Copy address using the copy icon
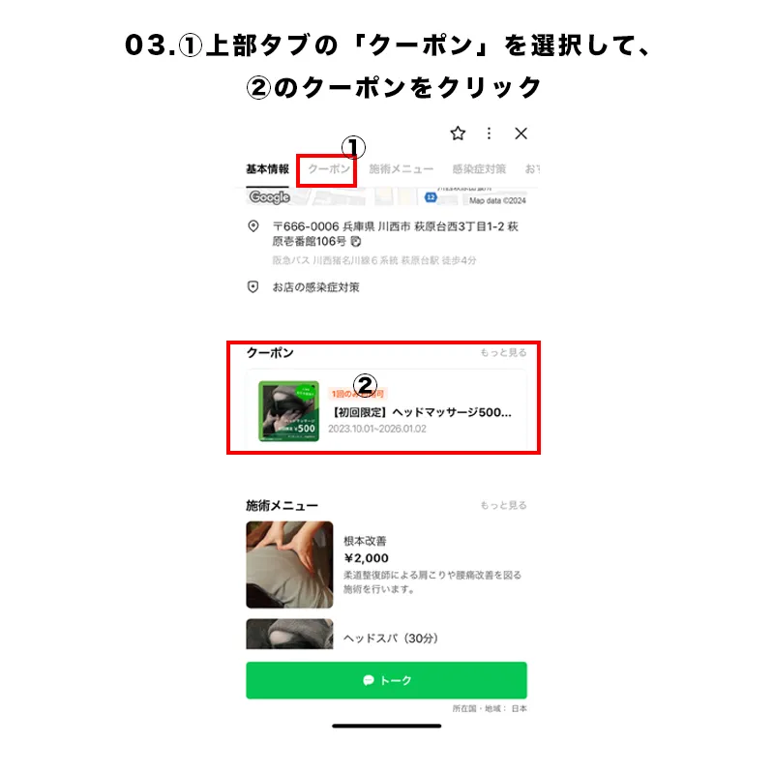The width and height of the screenshot is (774, 774). 355,241
